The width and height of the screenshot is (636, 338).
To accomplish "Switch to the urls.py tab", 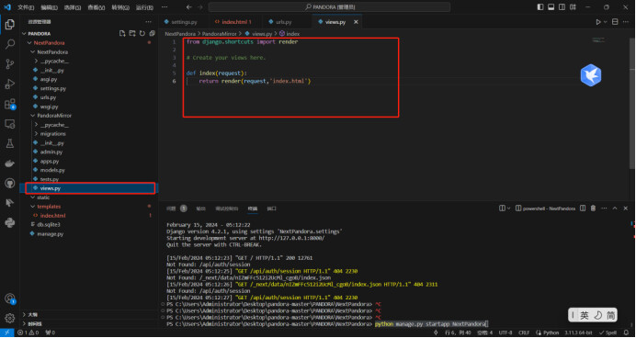I will point(283,22).
